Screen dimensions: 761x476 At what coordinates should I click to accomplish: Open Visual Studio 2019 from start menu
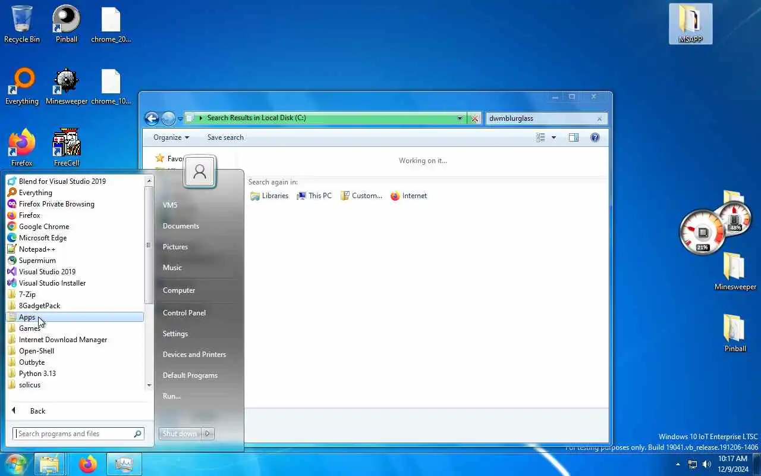[x=75, y=272]
